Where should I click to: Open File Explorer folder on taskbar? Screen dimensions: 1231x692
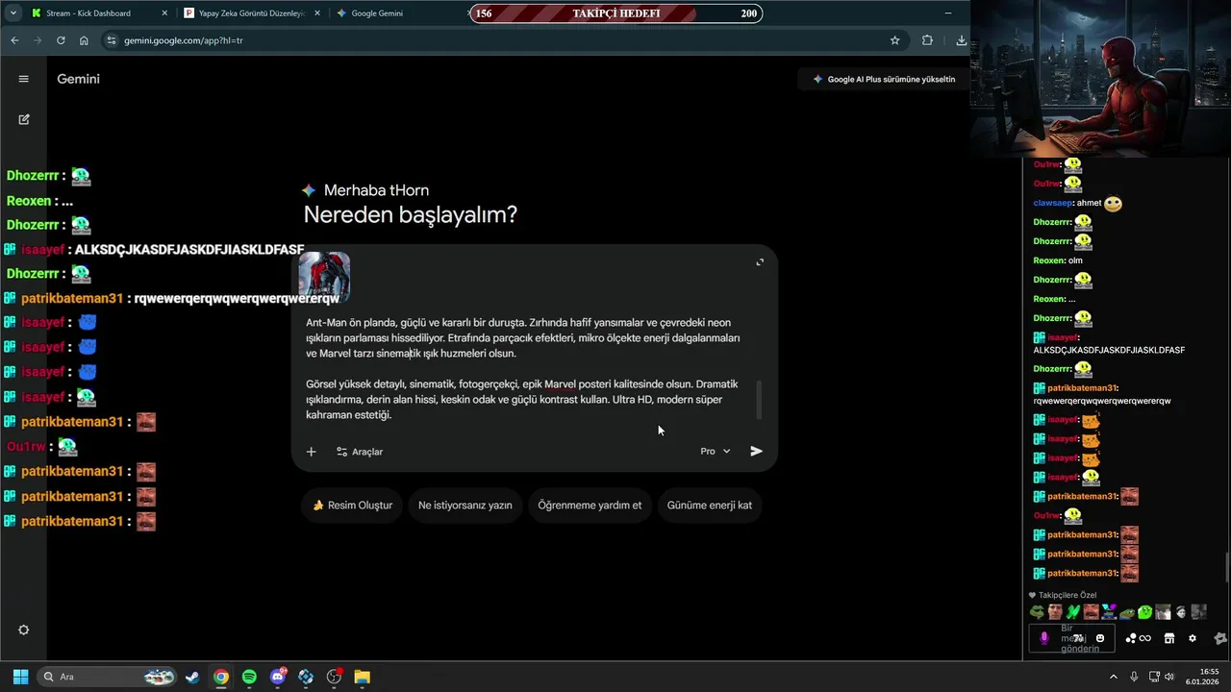362,677
